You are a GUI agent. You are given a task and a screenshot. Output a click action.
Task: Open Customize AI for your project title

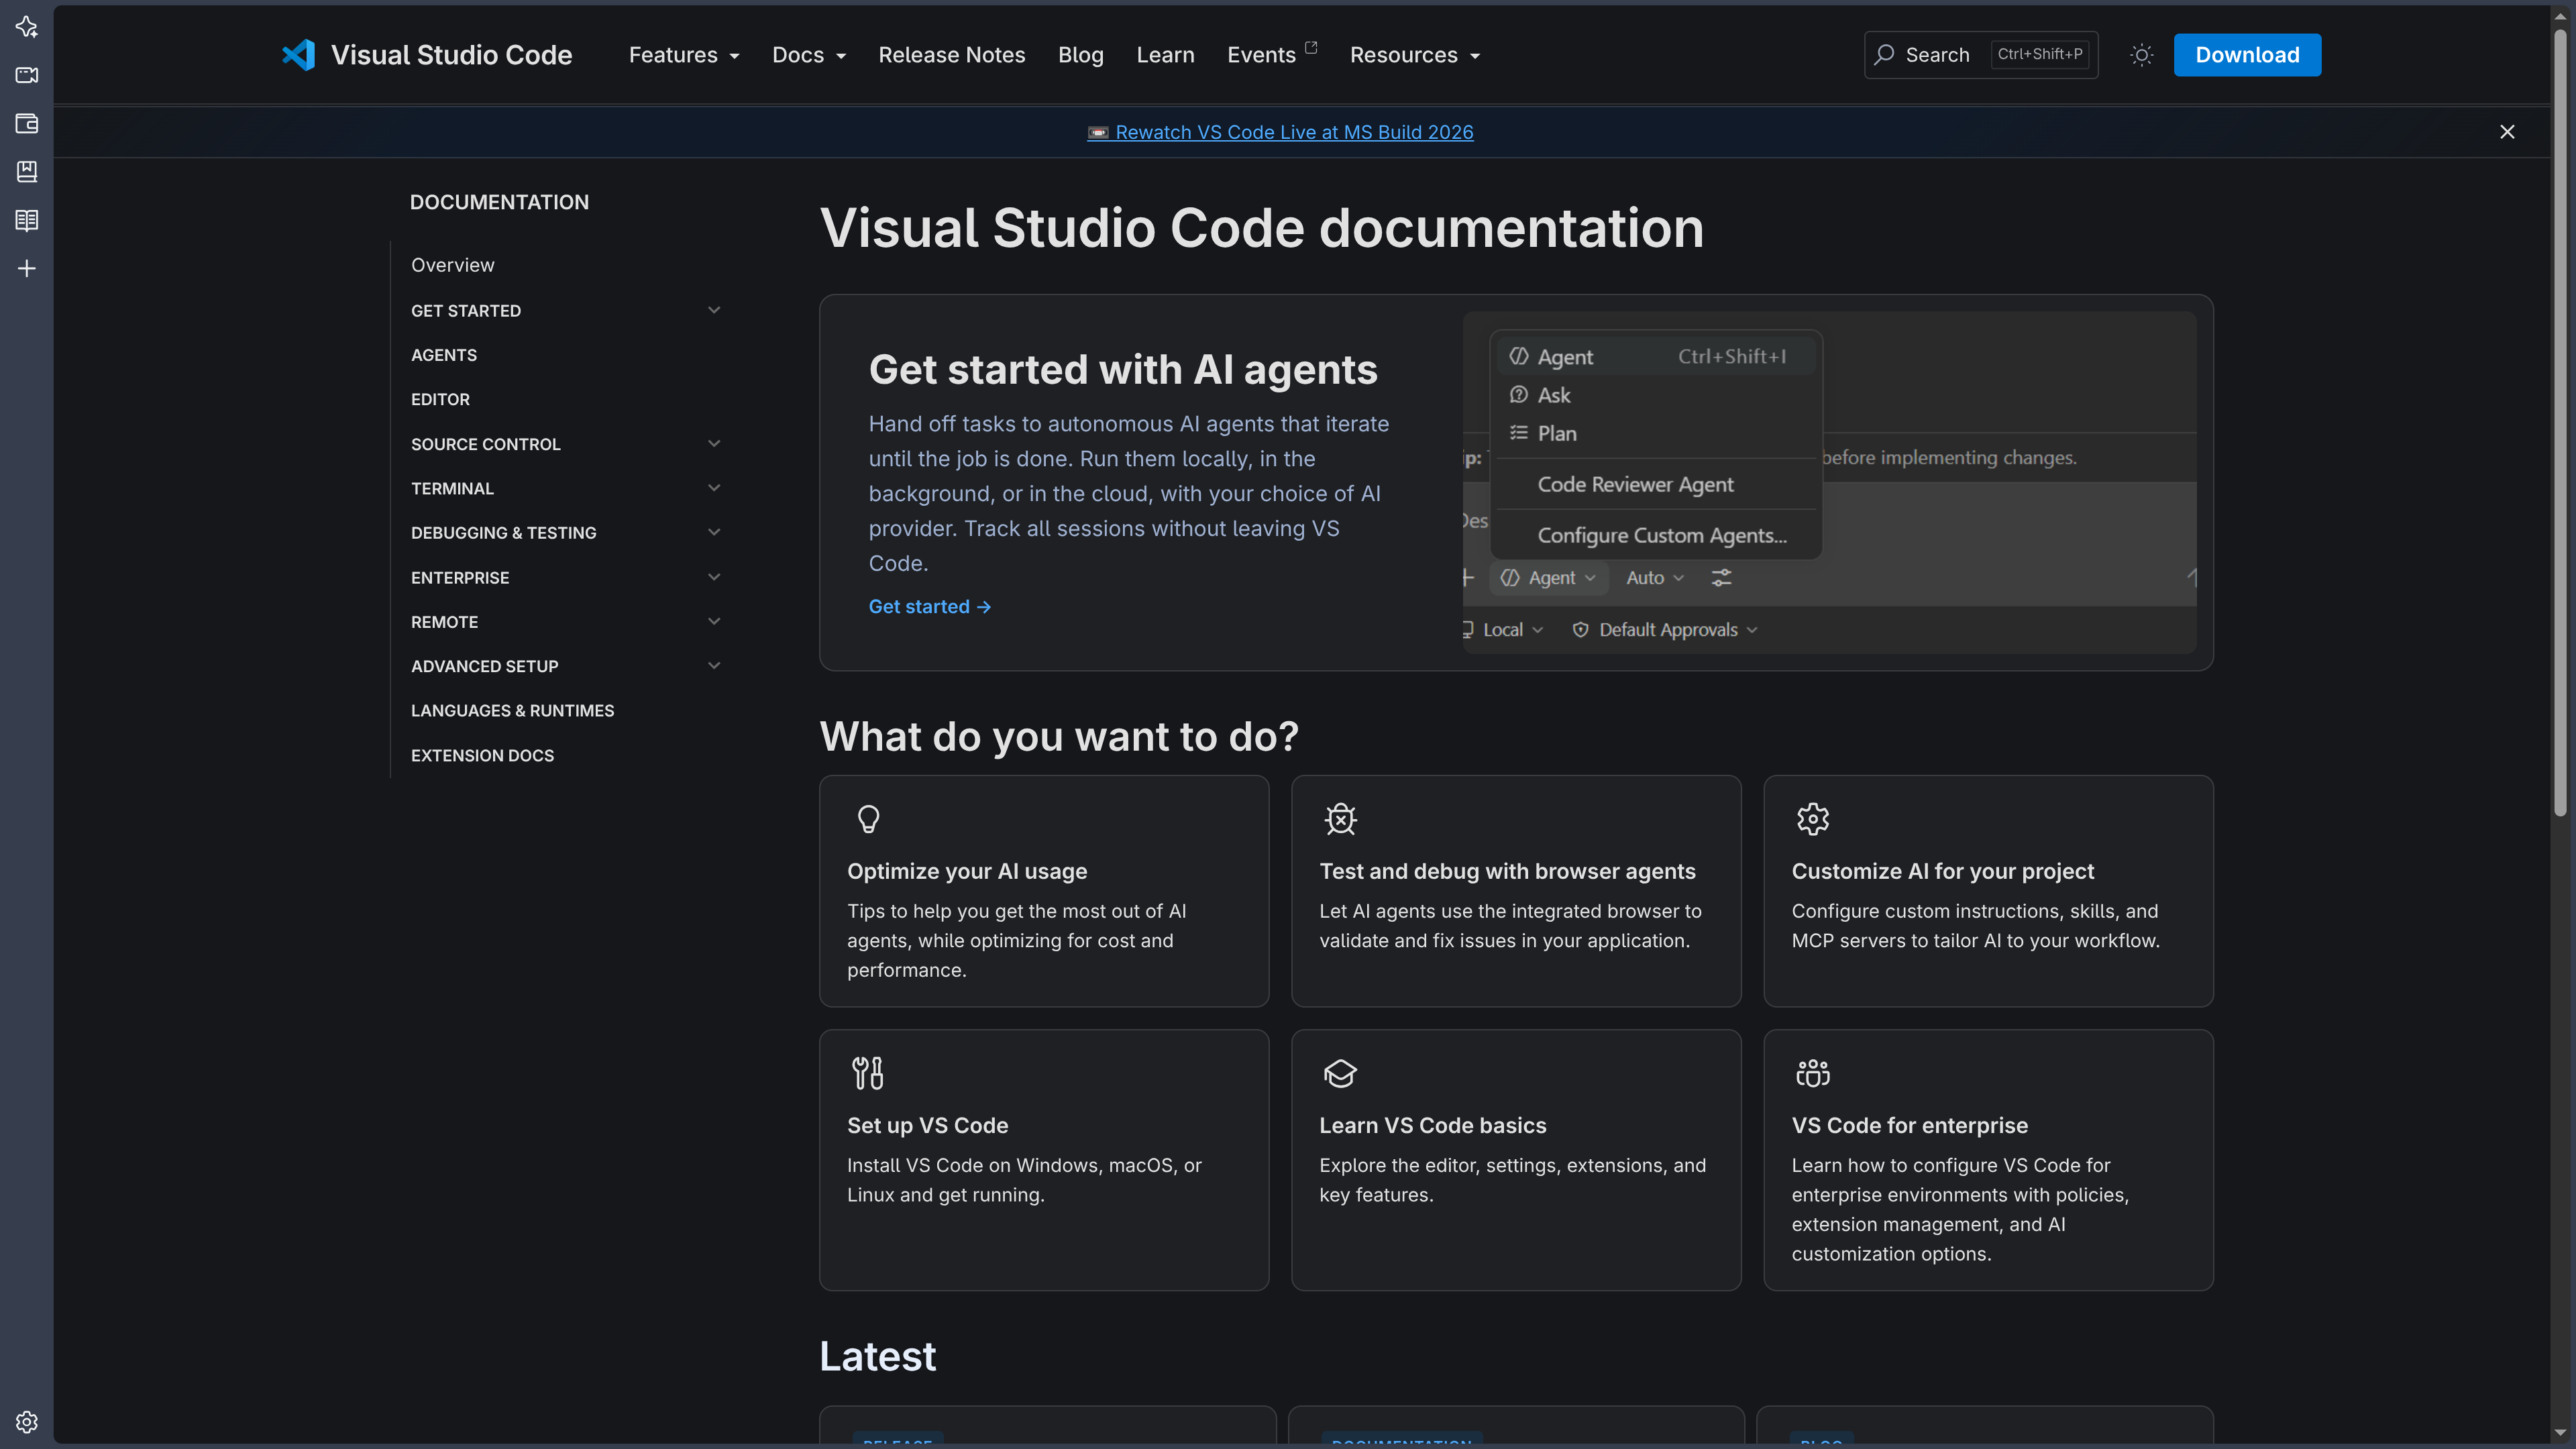point(1942,871)
